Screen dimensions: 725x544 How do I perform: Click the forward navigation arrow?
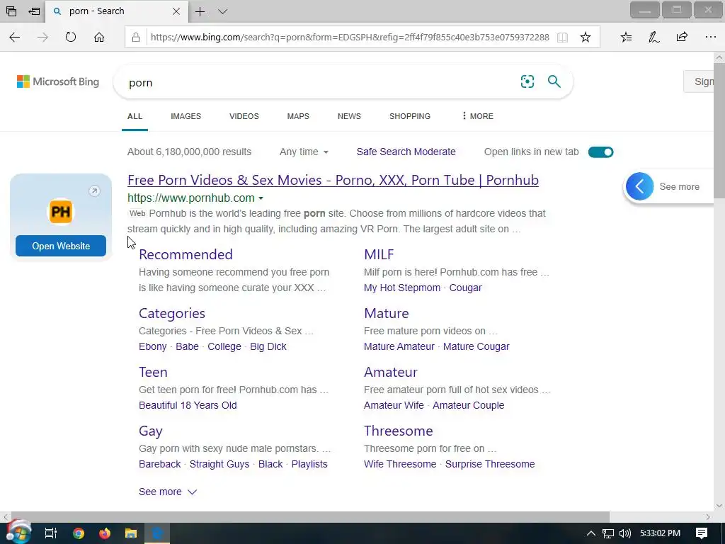42,38
